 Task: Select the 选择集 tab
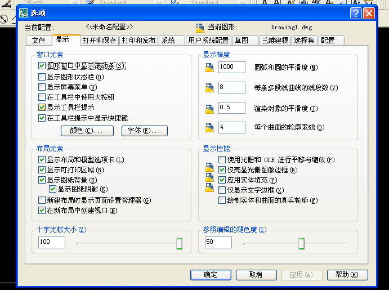[305, 41]
